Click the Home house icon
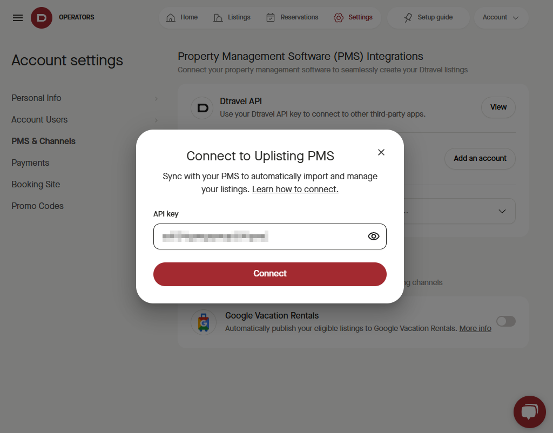The image size is (553, 433). tap(171, 18)
